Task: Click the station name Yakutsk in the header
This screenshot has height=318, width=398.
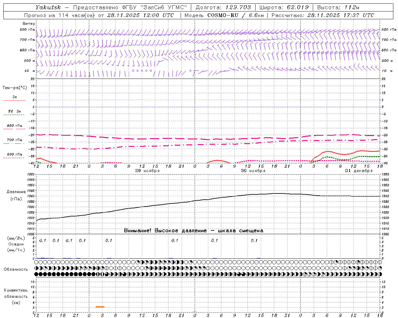Action: 48,7
